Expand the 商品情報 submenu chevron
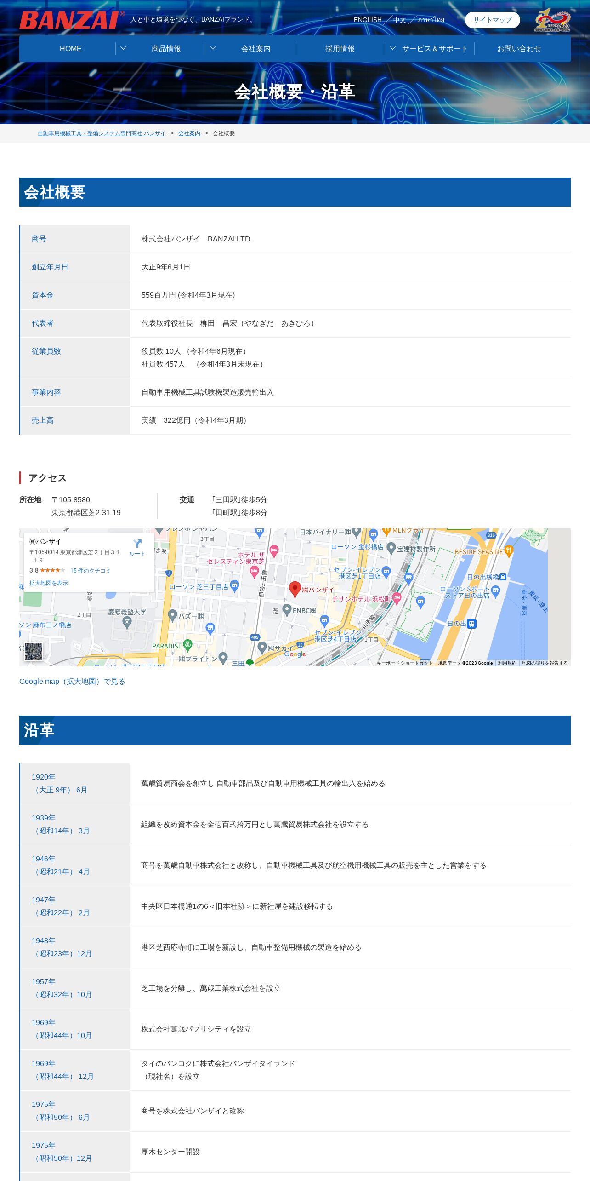The width and height of the screenshot is (590, 1181). [x=123, y=48]
